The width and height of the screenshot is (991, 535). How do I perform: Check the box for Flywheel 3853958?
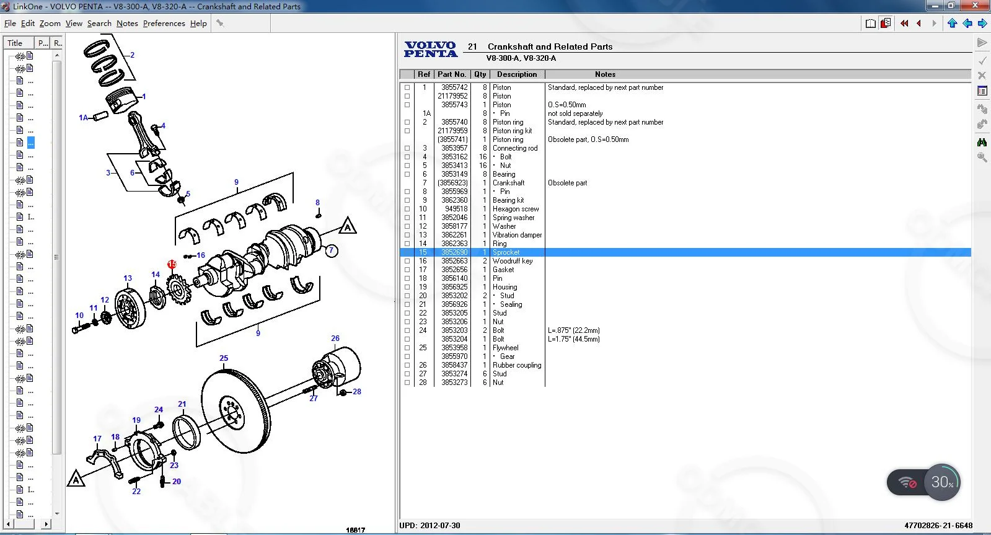[407, 348]
